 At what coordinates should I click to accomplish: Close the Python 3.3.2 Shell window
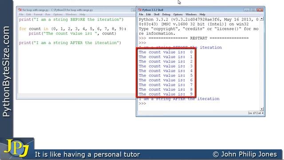point(260,10)
